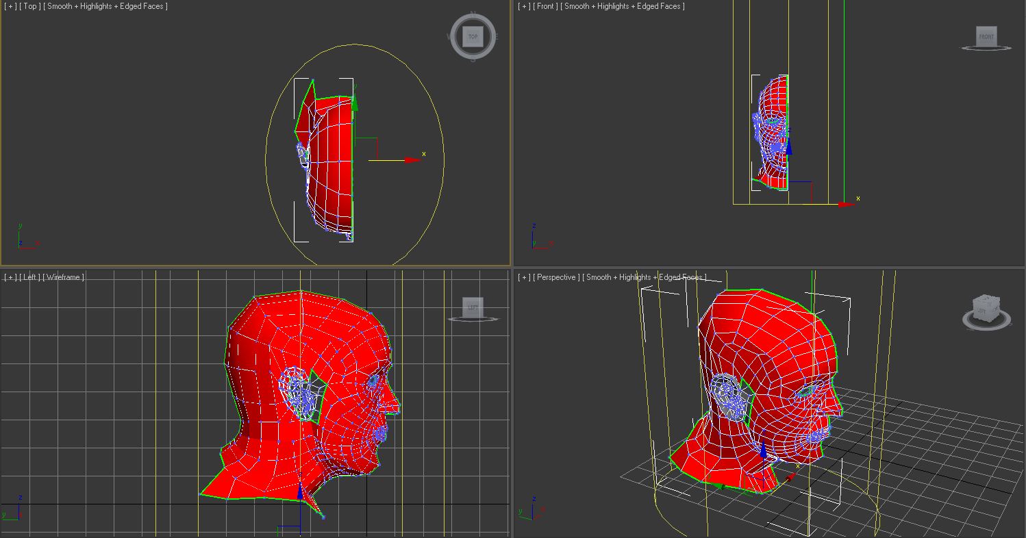
Task: Click the FRONT face on the Front viewport ViewCube
Action: pos(985,36)
